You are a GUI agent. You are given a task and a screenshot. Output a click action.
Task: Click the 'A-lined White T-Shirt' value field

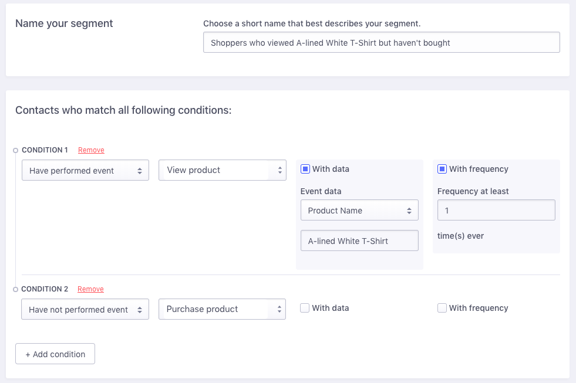359,240
